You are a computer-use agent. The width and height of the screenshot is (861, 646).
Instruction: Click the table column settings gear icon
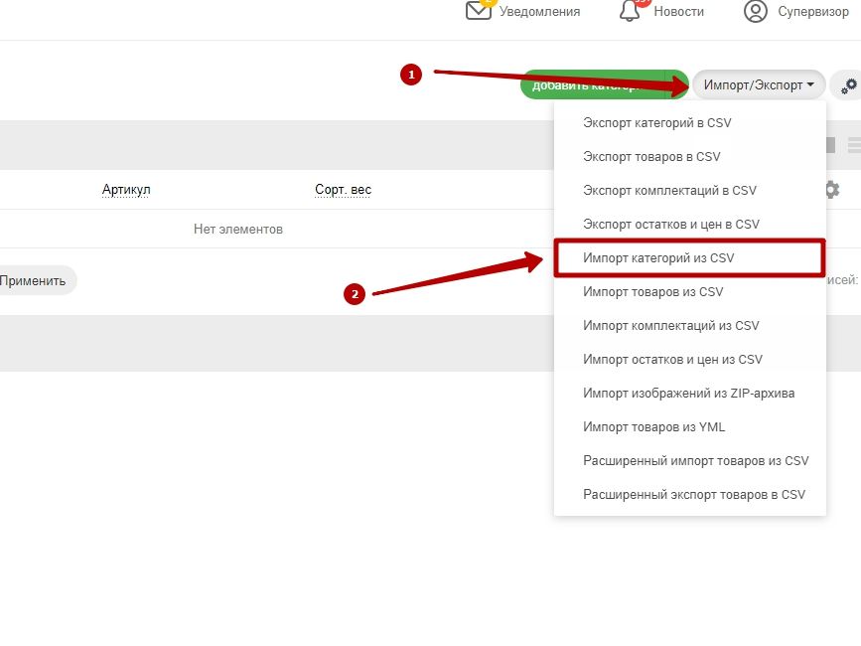832,190
